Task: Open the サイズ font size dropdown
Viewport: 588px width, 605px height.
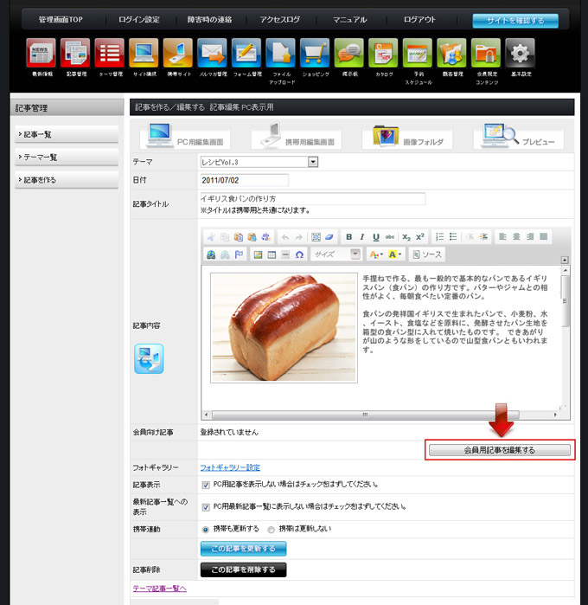Action: coord(336,254)
